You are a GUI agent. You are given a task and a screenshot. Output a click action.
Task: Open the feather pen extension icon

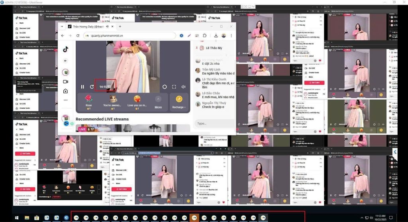point(189,35)
